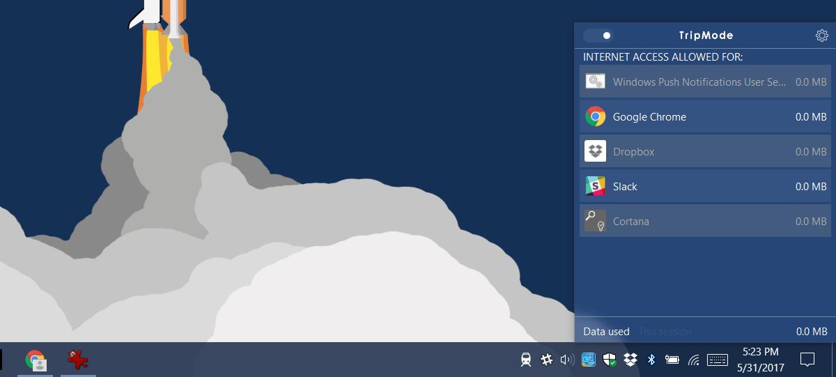This screenshot has height=377, width=836.
Task: Open the volume control speaker icon
Action: coord(567,360)
